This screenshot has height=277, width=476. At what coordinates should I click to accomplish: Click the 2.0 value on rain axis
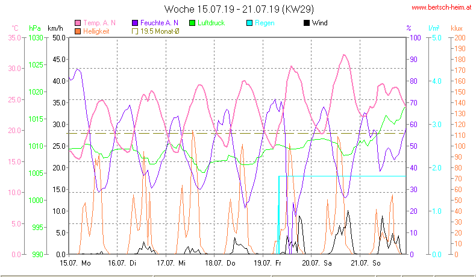pyautogui.click(x=437, y=168)
